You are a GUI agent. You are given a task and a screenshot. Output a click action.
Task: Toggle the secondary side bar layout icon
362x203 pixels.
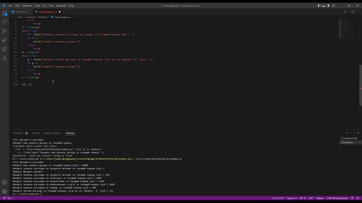tap(328, 6)
